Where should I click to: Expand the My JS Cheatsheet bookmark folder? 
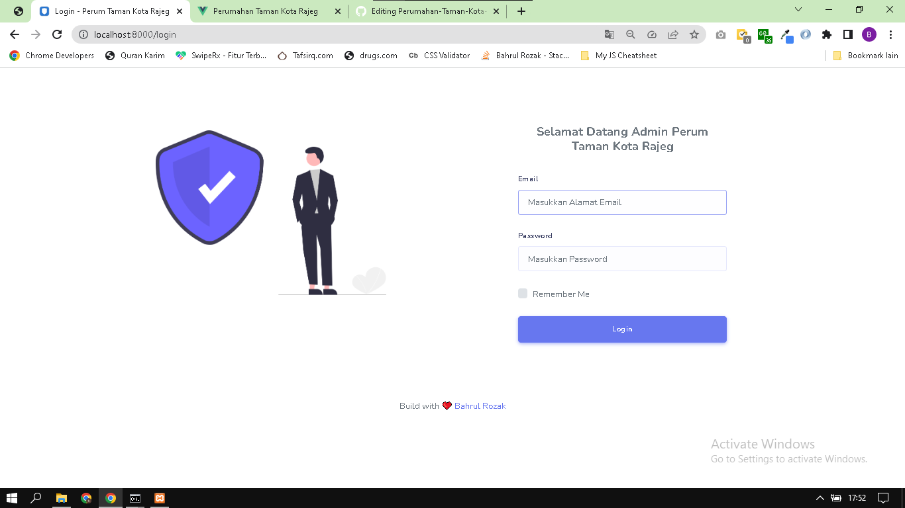pos(618,56)
